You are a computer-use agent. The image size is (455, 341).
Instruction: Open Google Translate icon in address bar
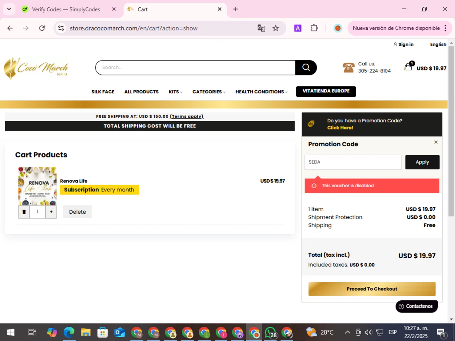tap(261, 28)
